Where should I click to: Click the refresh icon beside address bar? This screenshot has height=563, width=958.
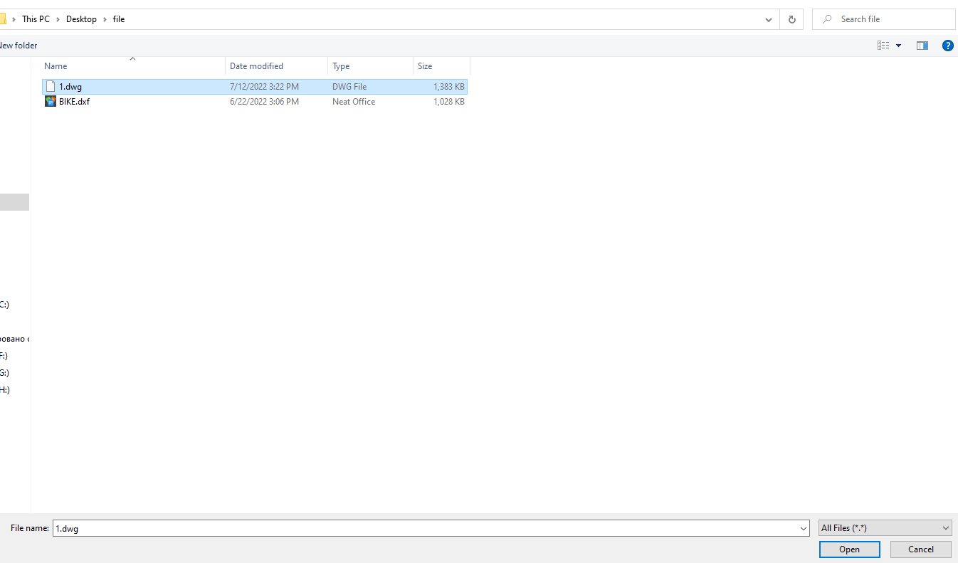click(791, 19)
